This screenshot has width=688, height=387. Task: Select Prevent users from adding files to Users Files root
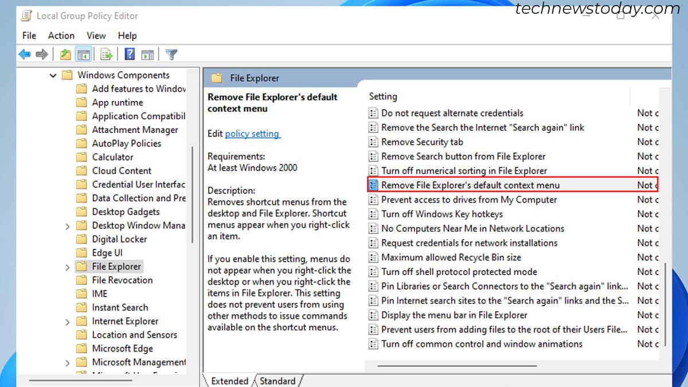coord(505,329)
